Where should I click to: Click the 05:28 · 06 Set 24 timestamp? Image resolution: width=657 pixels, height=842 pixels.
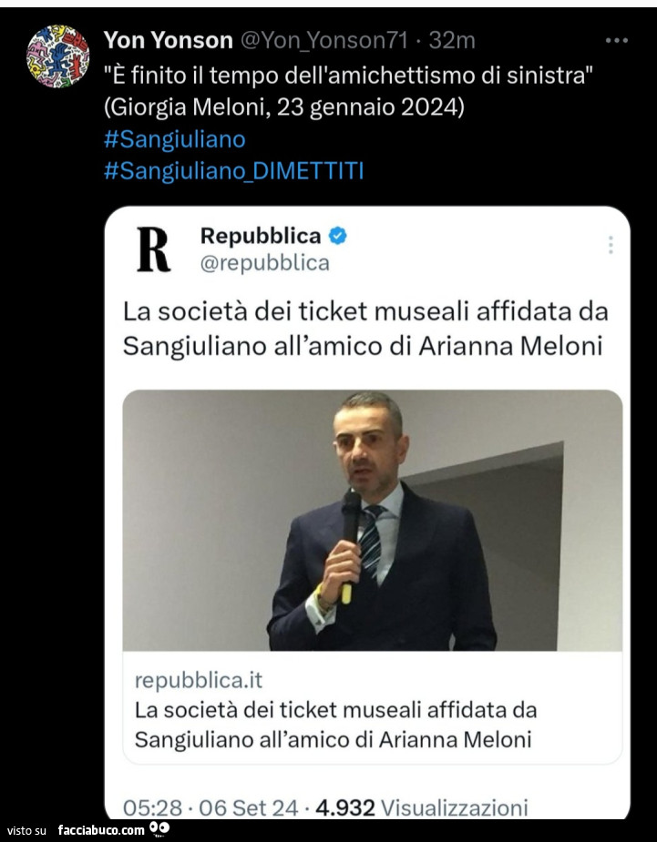coord(210,806)
